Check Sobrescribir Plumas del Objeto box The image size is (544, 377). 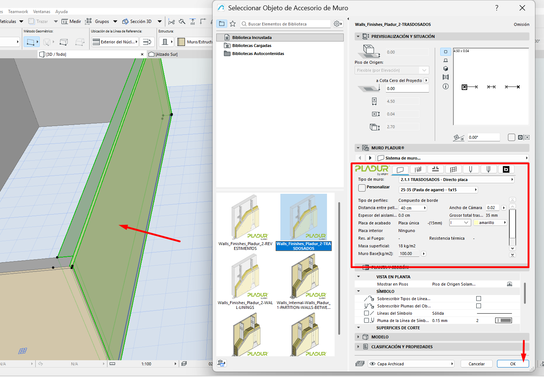tap(478, 306)
